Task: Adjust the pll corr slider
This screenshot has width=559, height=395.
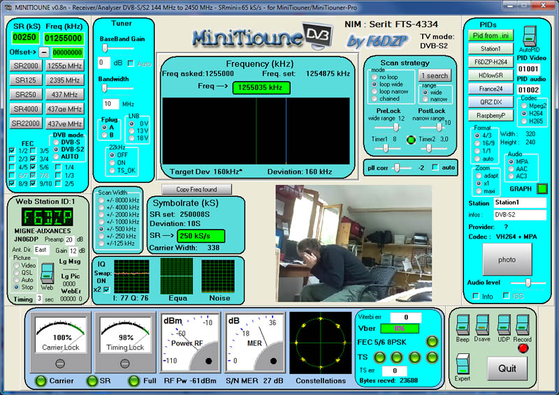Action: click(402, 167)
